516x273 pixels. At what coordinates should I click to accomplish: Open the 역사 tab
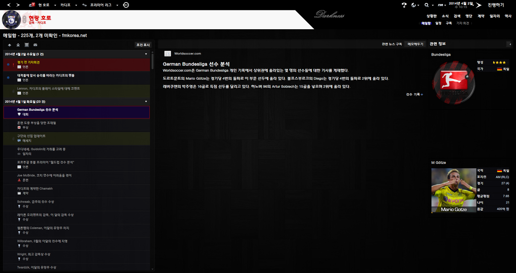[x=508, y=16]
